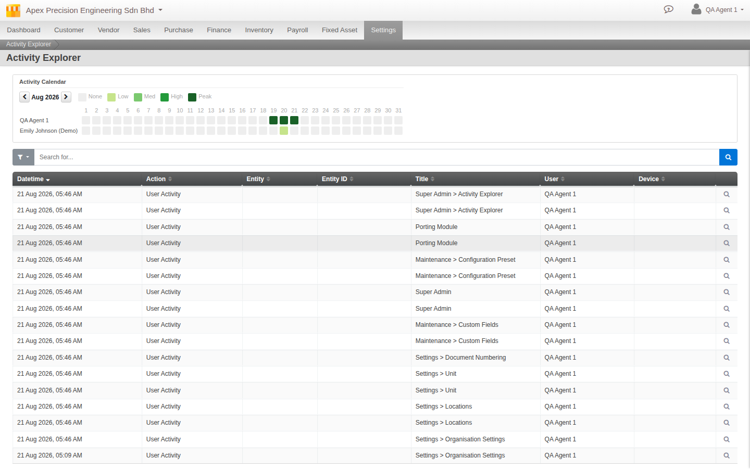Screen dimensions: 750x470
Task: View details of second Settings > Locations row
Action: click(x=727, y=423)
